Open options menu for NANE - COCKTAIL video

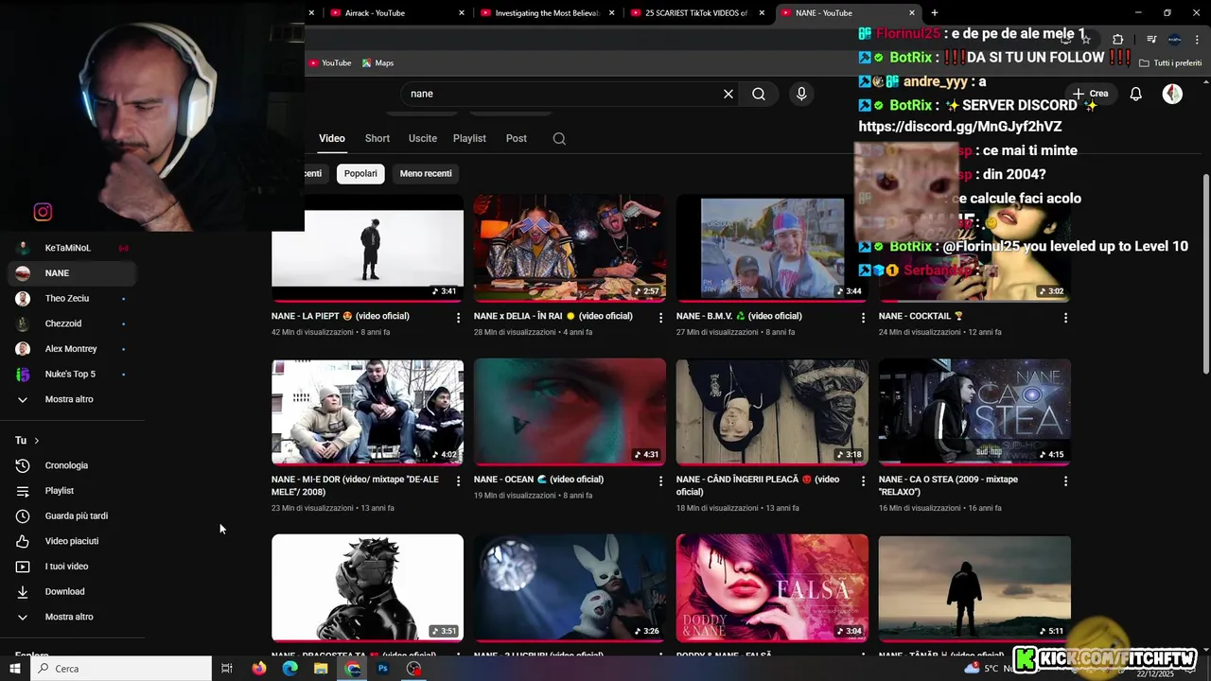(1065, 318)
